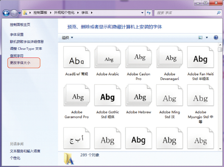This screenshot has width=224, height=167.
Task: Click the refresh icon beside address bar
Action: pyautogui.click(x=149, y=13)
